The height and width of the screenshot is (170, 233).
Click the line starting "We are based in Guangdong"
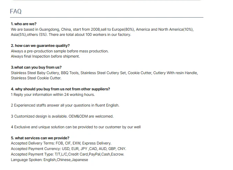pyautogui.click(x=102, y=30)
